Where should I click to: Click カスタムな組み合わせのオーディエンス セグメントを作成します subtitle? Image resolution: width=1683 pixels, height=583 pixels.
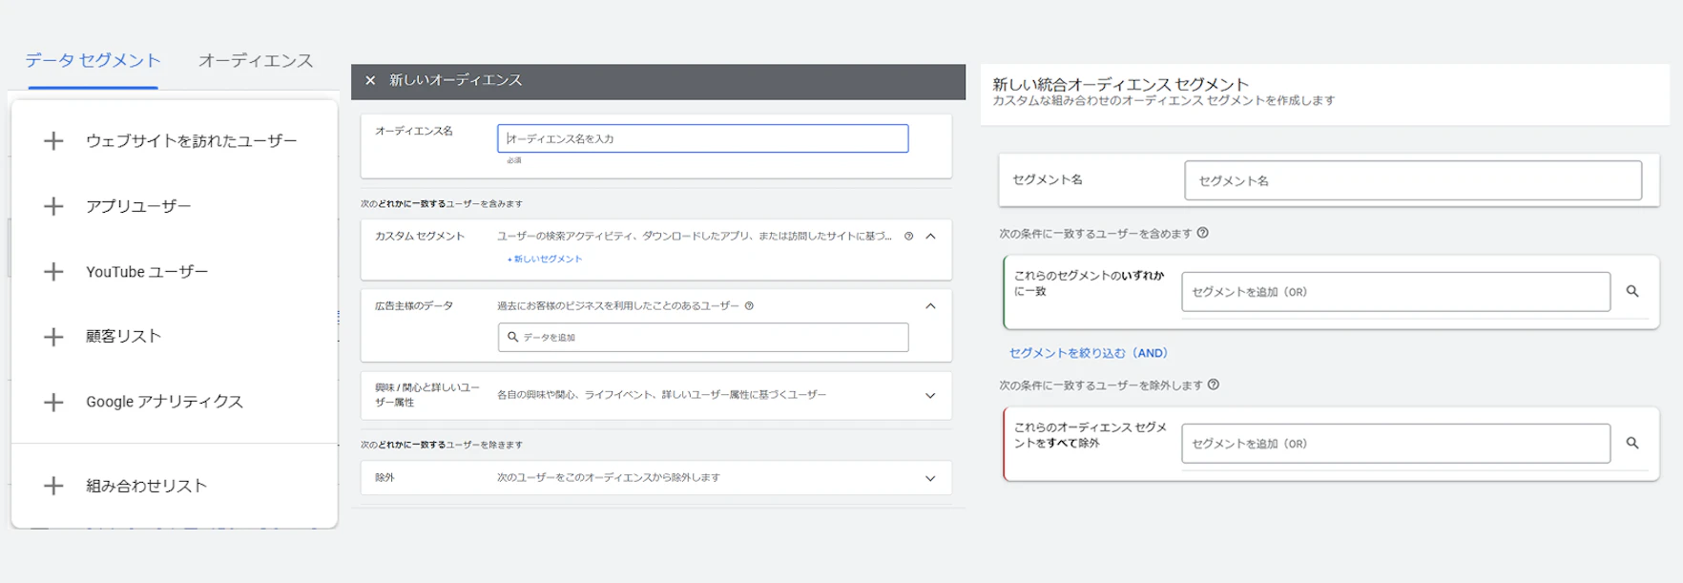1163,101
